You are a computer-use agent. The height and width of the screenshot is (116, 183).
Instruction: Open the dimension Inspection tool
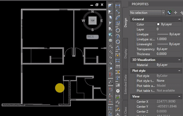[x=118, y=97]
